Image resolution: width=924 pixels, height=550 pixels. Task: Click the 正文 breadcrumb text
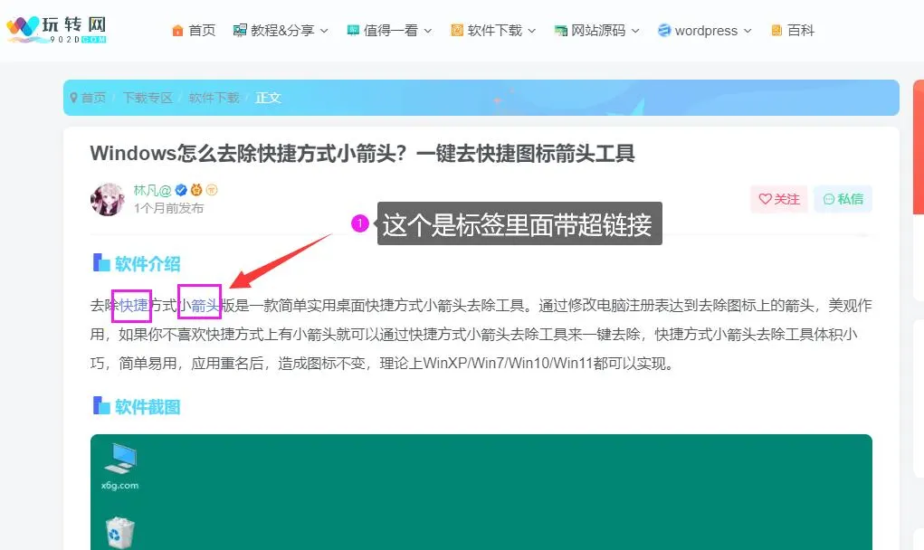click(268, 98)
